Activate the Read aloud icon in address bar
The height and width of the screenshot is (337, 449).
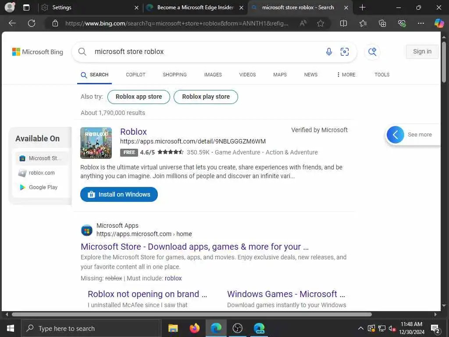pos(303,23)
